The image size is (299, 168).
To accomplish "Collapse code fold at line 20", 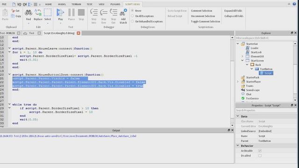I will (9, 74).
